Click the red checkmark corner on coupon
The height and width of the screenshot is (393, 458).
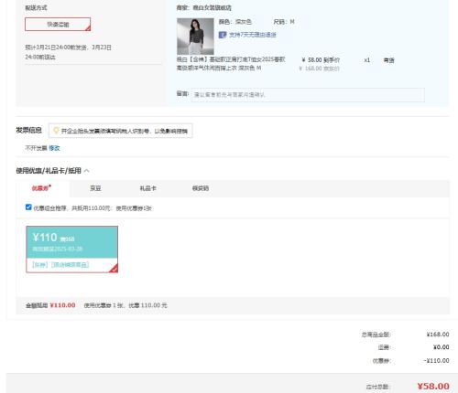pyautogui.click(x=114, y=269)
